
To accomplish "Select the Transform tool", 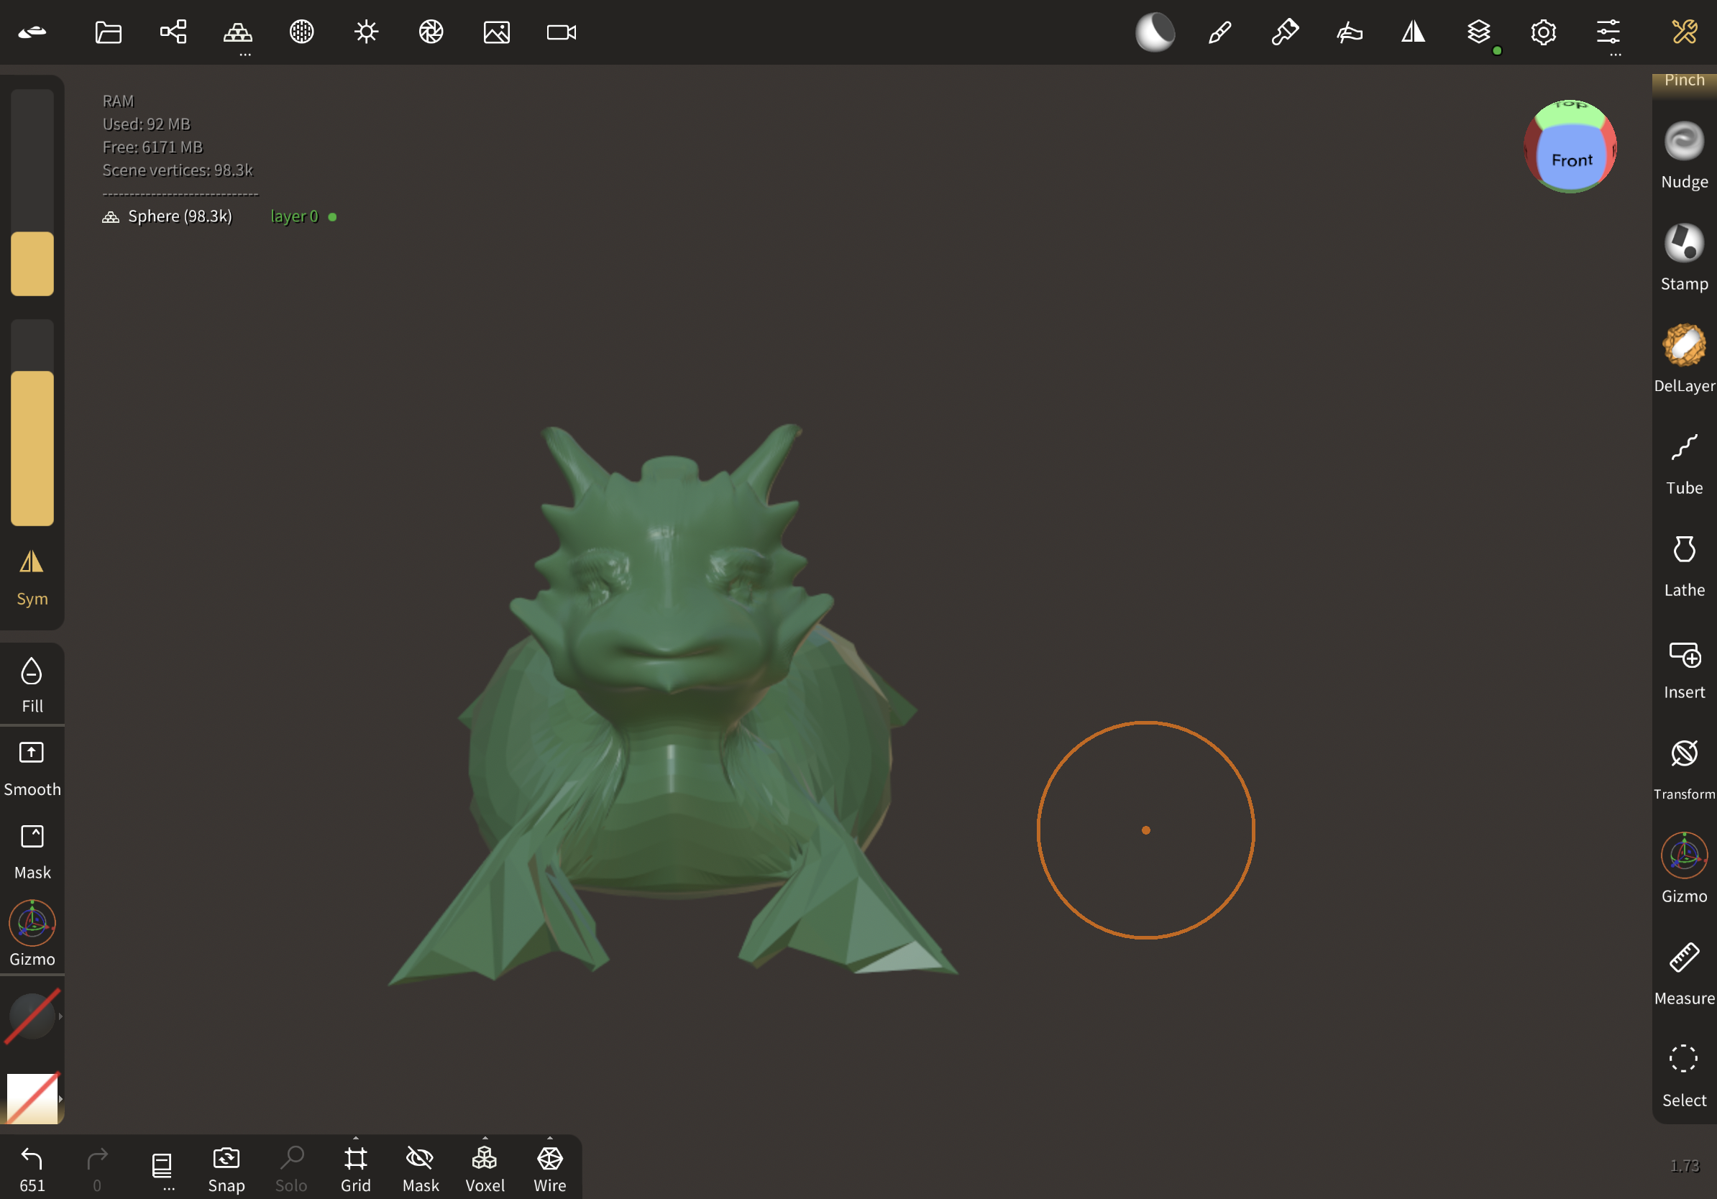I will point(1684,768).
